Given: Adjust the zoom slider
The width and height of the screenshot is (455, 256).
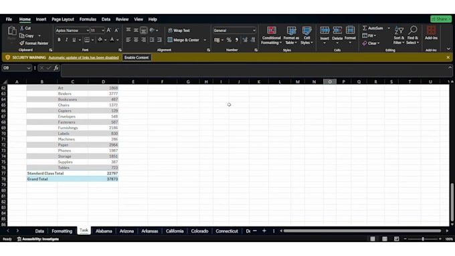Looking at the screenshot, I should point(423,239).
